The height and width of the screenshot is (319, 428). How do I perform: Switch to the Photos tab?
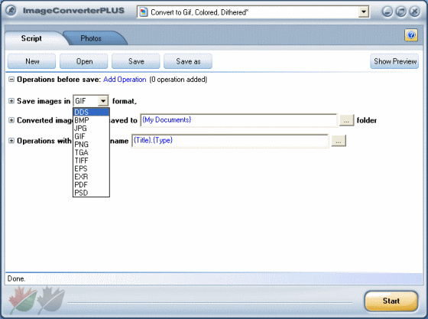91,38
